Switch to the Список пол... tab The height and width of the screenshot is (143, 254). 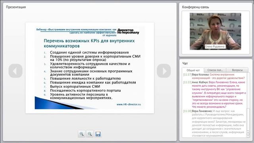click(x=215, y=70)
